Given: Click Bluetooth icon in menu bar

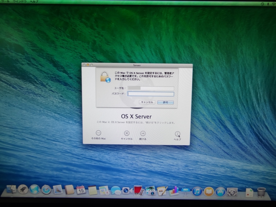Looking at the screenshot, I should [268, 4].
